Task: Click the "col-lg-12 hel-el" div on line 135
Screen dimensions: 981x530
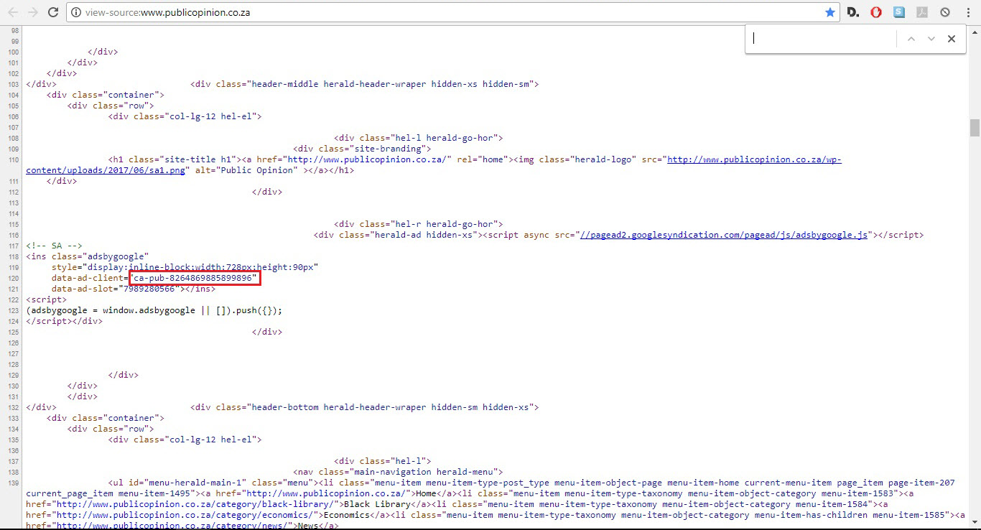Action: coord(185,440)
